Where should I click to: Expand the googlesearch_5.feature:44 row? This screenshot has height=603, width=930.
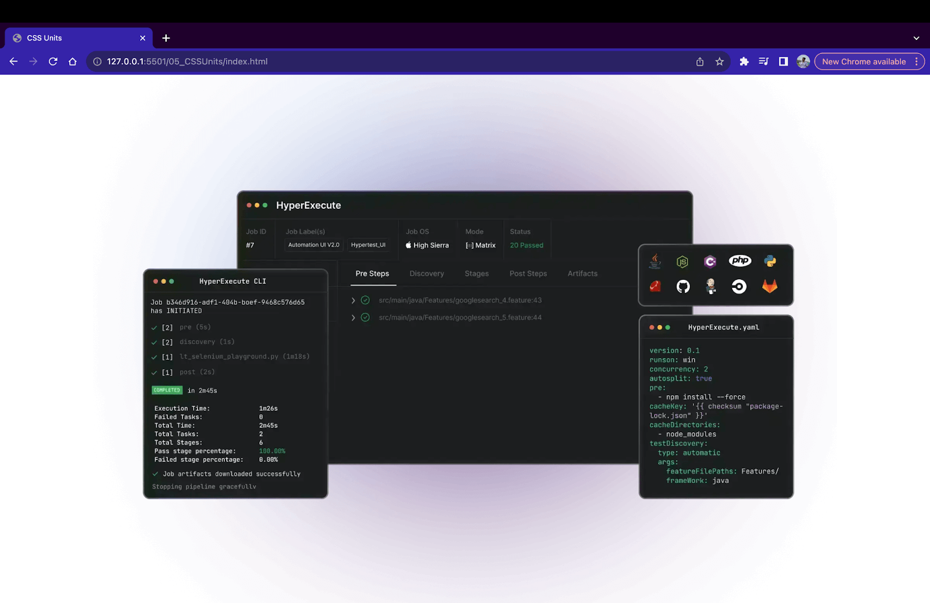pyautogui.click(x=353, y=317)
